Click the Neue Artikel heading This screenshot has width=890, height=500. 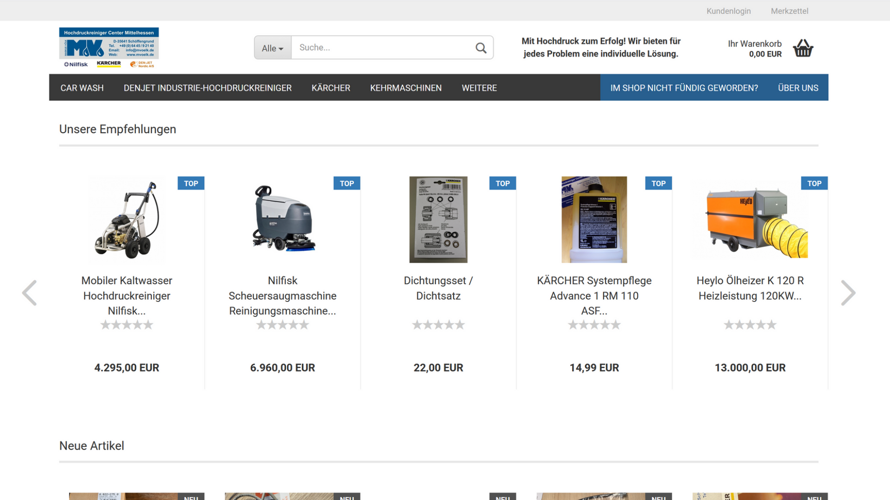pos(92,446)
